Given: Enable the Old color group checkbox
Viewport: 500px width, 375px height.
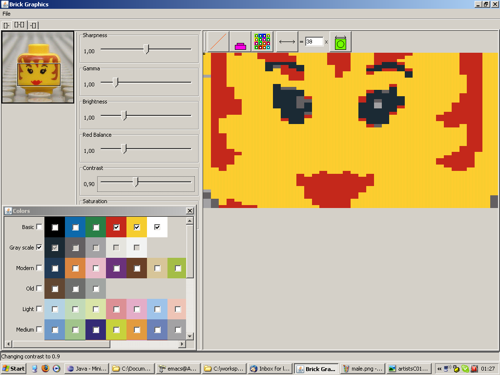Looking at the screenshot, I should click(x=39, y=288).
